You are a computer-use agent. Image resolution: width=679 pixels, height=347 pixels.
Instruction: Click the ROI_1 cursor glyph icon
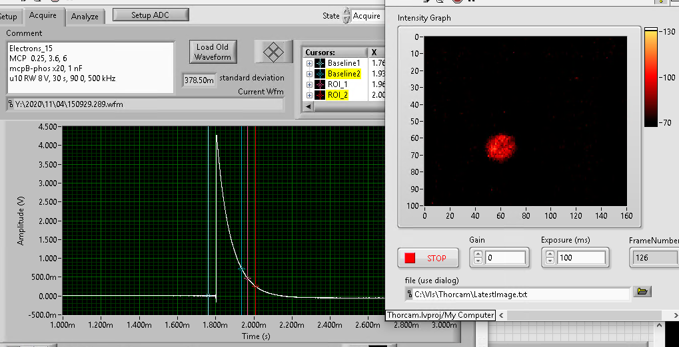[320, 84]
